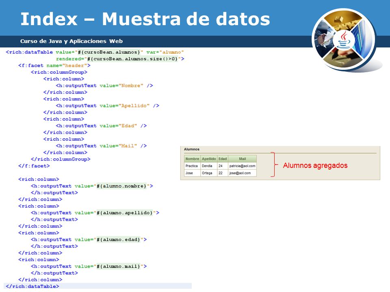Click the 'Alumnos' panel header

pyautogui.click(x=192, y=149)
